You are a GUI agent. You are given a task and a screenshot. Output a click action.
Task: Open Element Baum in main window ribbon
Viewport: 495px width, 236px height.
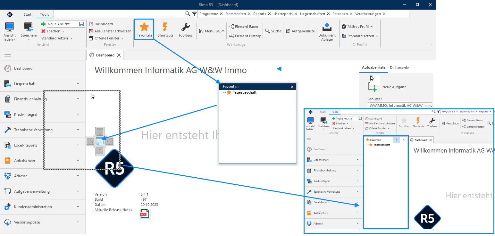click(x=244, y=27)
